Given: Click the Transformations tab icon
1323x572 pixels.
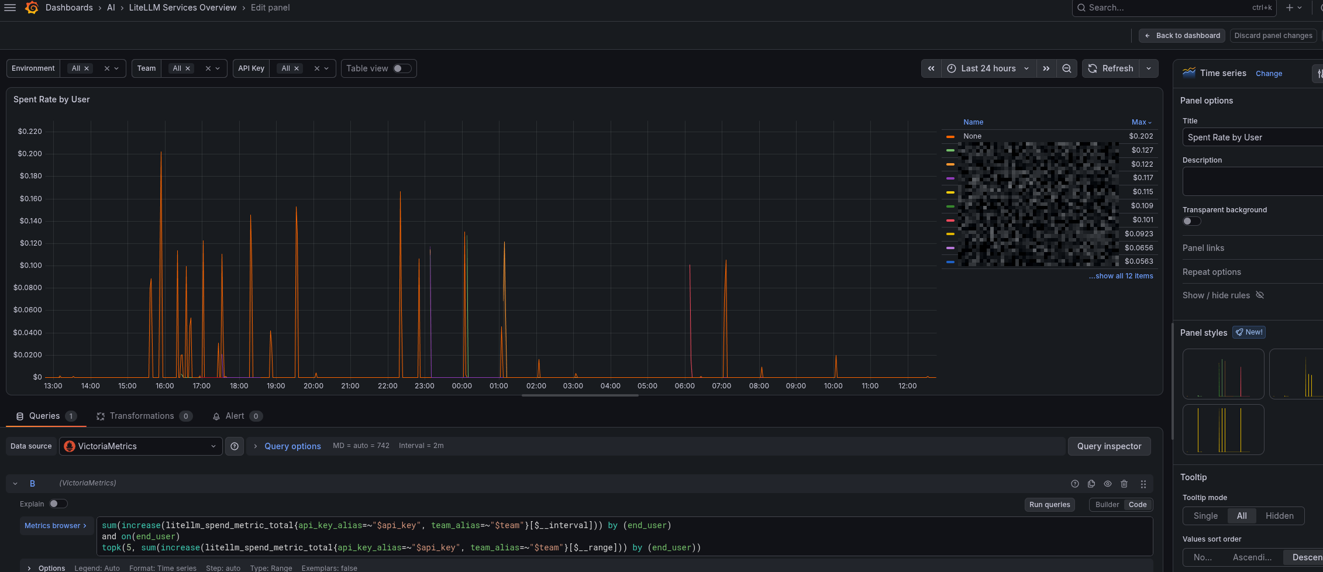Looking at the screenshot, I should coord(101,416).
